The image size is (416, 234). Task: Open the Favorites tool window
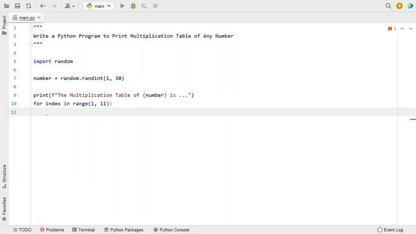(x=5, y=209)
